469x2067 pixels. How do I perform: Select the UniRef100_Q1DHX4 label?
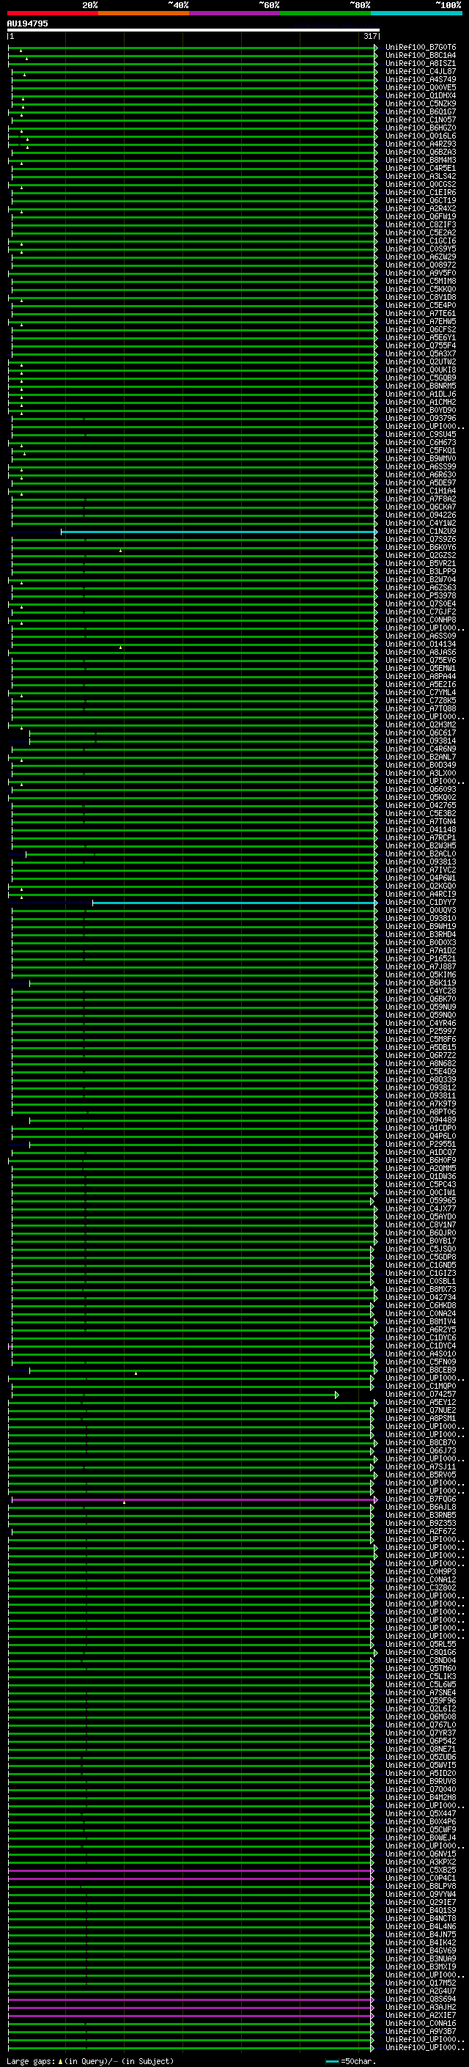[x=421, y=95]
